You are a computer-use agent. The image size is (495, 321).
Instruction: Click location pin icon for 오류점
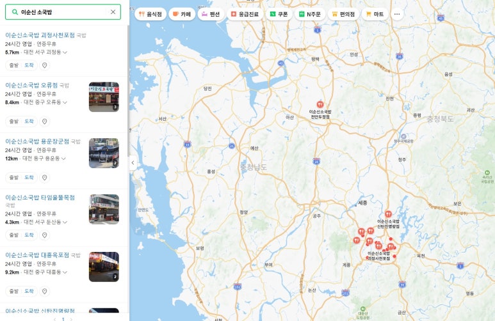coord(45,121)
